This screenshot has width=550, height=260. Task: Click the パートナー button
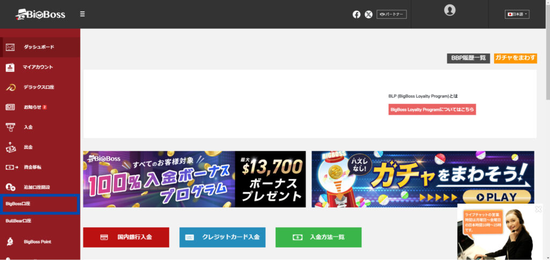(392, 14)
